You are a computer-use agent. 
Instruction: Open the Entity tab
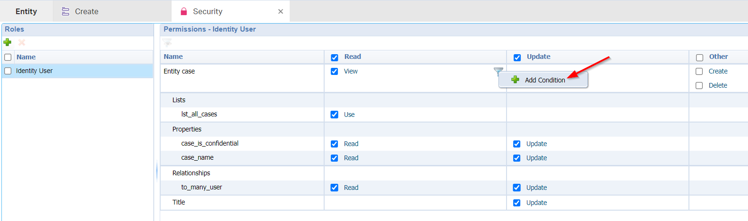(26, 11)
